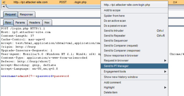
Task: Open the Headers tab
Action: tap(34, 22)
